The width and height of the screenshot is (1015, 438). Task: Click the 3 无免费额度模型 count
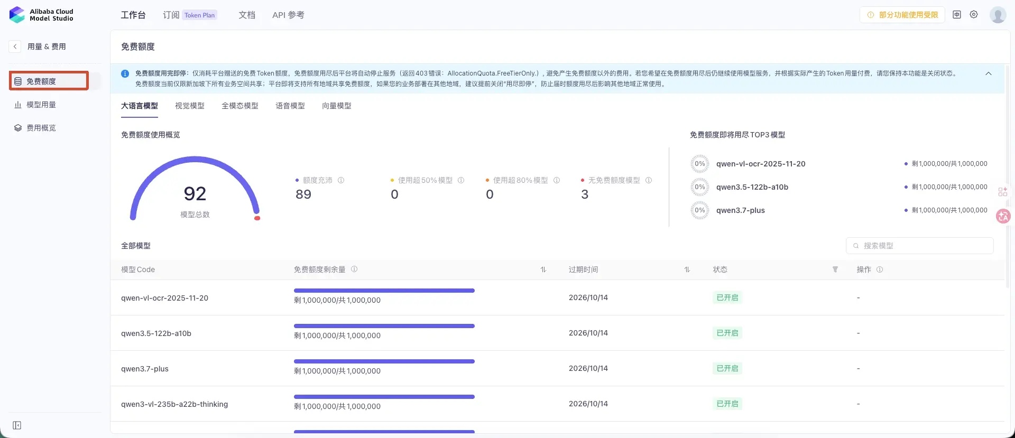tap(585, 194)
